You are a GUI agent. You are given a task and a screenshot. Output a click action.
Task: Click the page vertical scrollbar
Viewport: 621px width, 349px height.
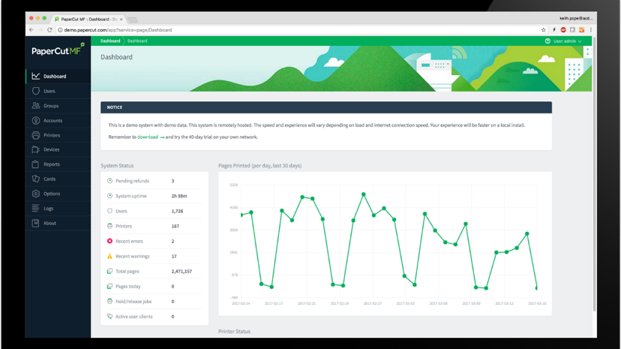pos(594,174)
